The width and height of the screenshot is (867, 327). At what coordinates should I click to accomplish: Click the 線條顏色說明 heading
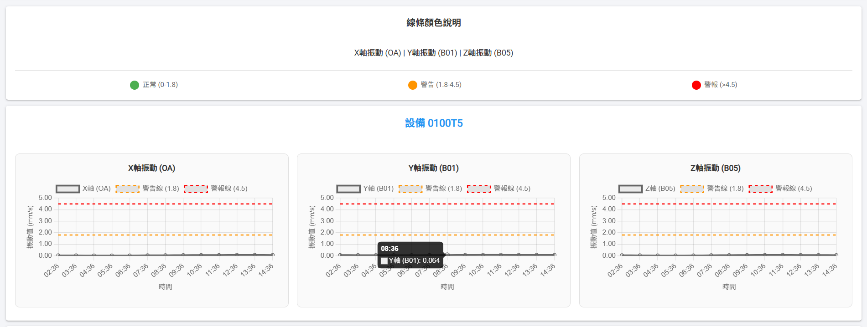tap(434, 23)
